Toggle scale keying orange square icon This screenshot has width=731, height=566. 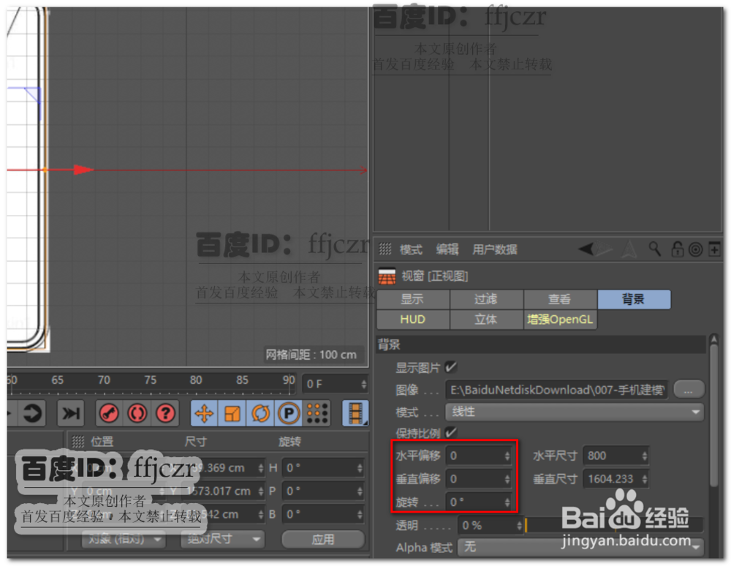(x=232, y=413)
